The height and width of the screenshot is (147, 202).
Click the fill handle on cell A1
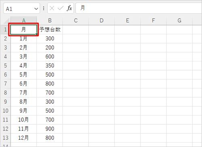click(x=37, y=34)
